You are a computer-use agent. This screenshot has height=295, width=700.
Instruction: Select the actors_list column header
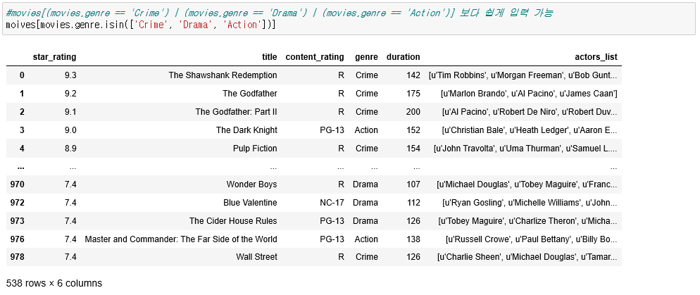point(596,57)
